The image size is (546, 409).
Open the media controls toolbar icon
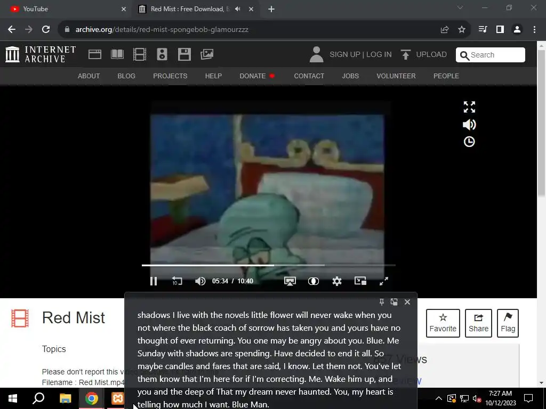(x=483, y=30)
